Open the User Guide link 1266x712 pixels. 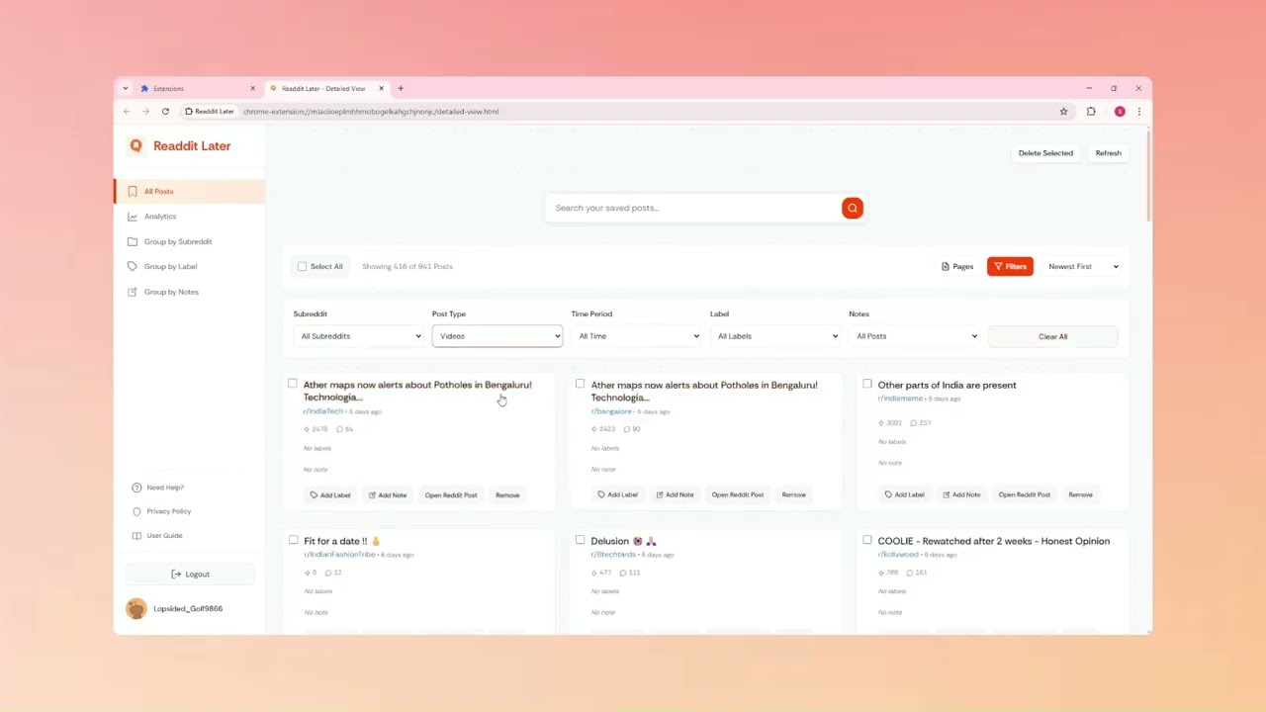click(x=165, y=536)
